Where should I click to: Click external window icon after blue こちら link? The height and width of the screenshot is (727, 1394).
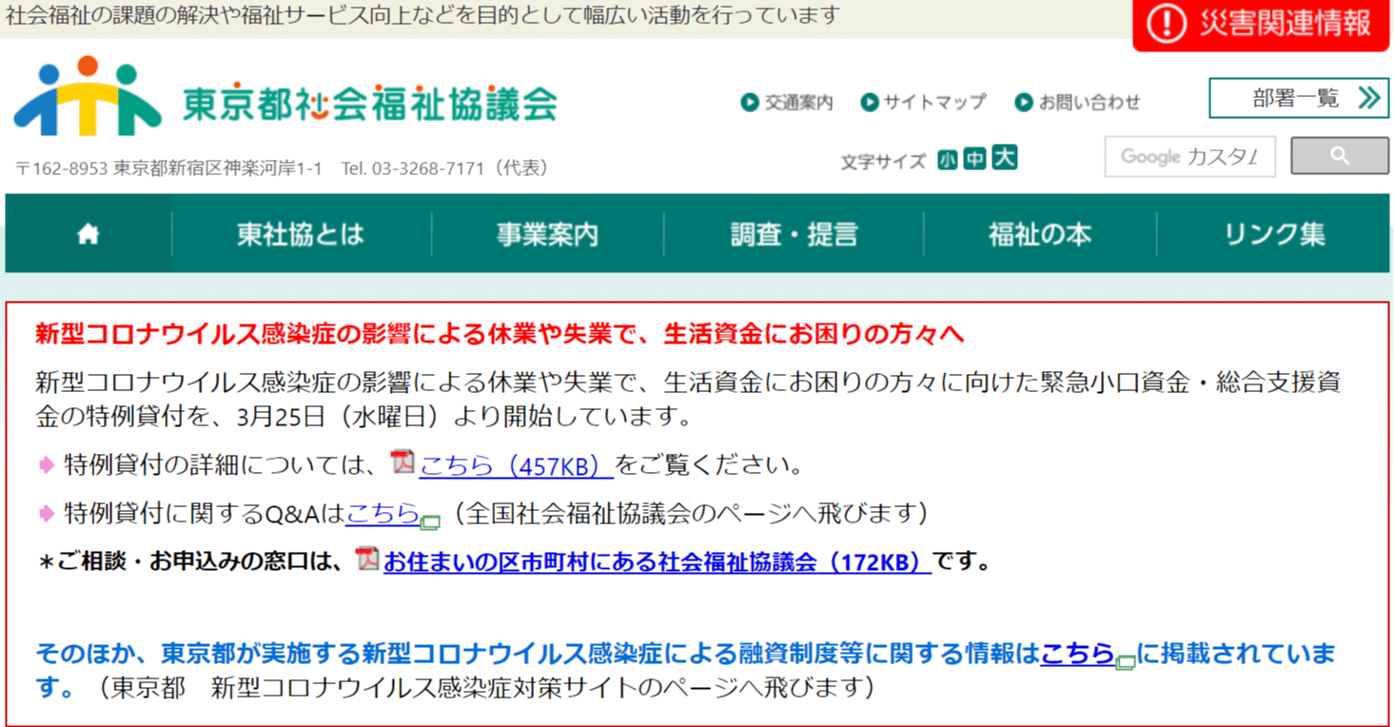pos(1126,661)
